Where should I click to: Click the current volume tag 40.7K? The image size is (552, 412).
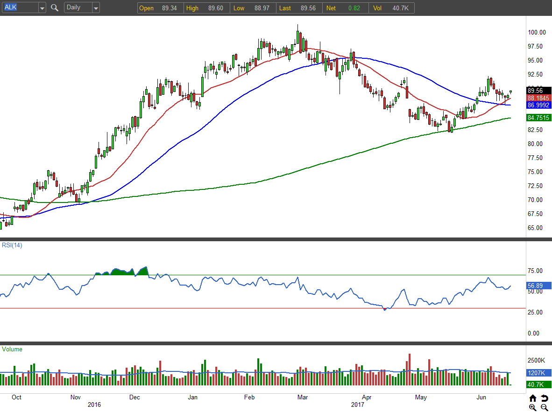pos(538,384)
